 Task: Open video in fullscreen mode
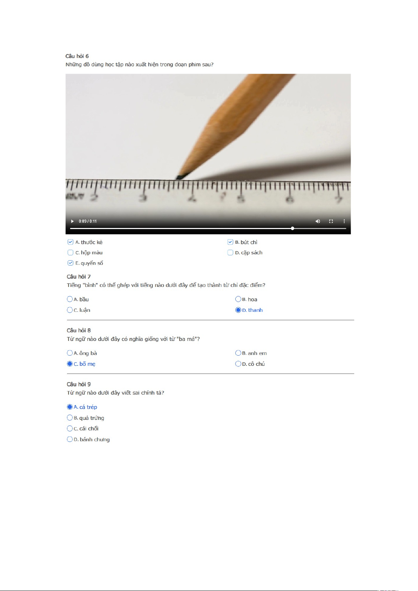[x=331, y=221]
